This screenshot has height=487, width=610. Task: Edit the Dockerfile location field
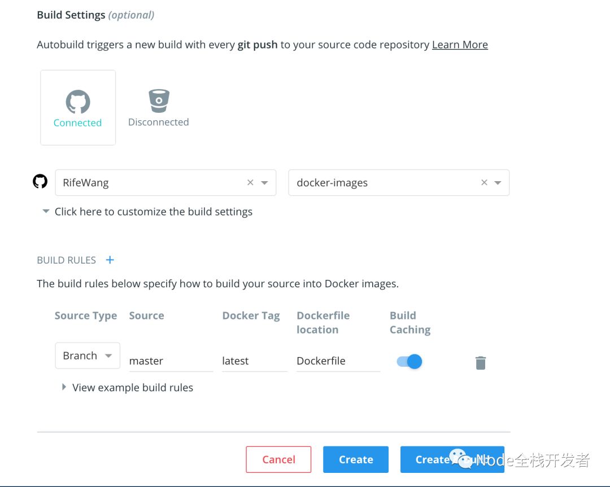(338, 361)
